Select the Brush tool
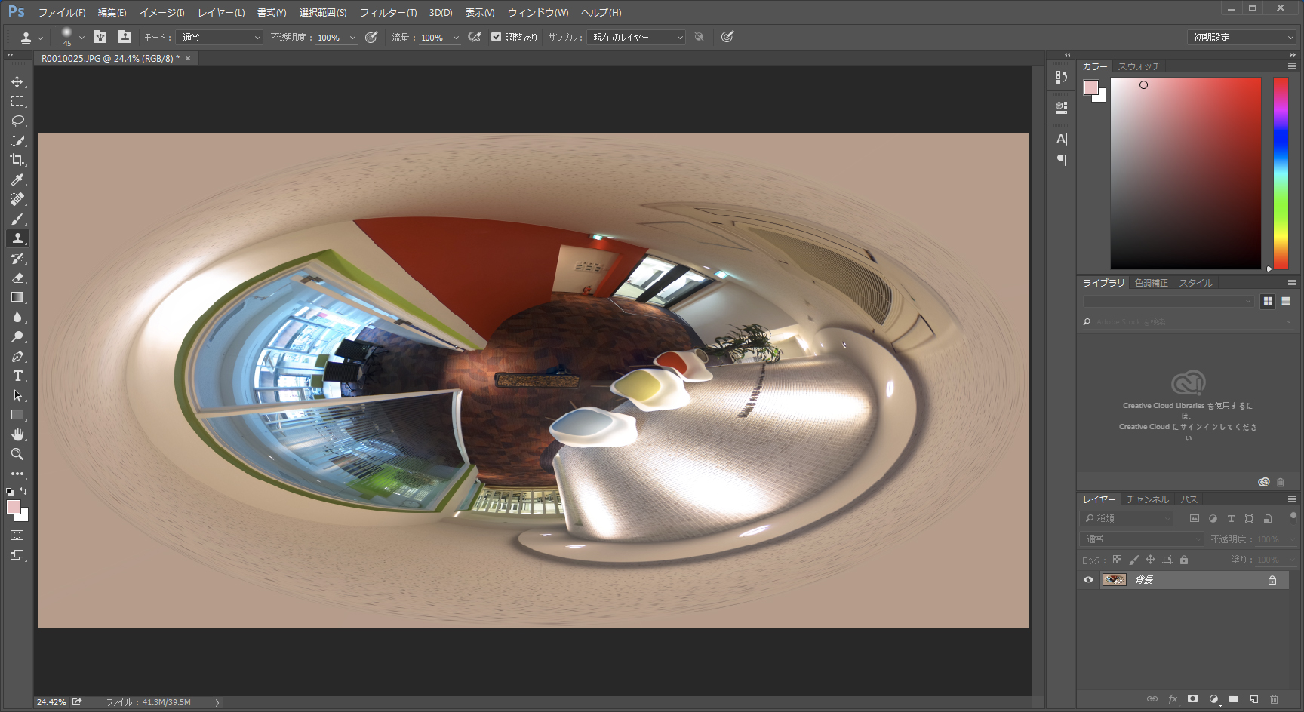This screenshot has height=712, width=1304. pyautogui.click(x=17, y=219)
